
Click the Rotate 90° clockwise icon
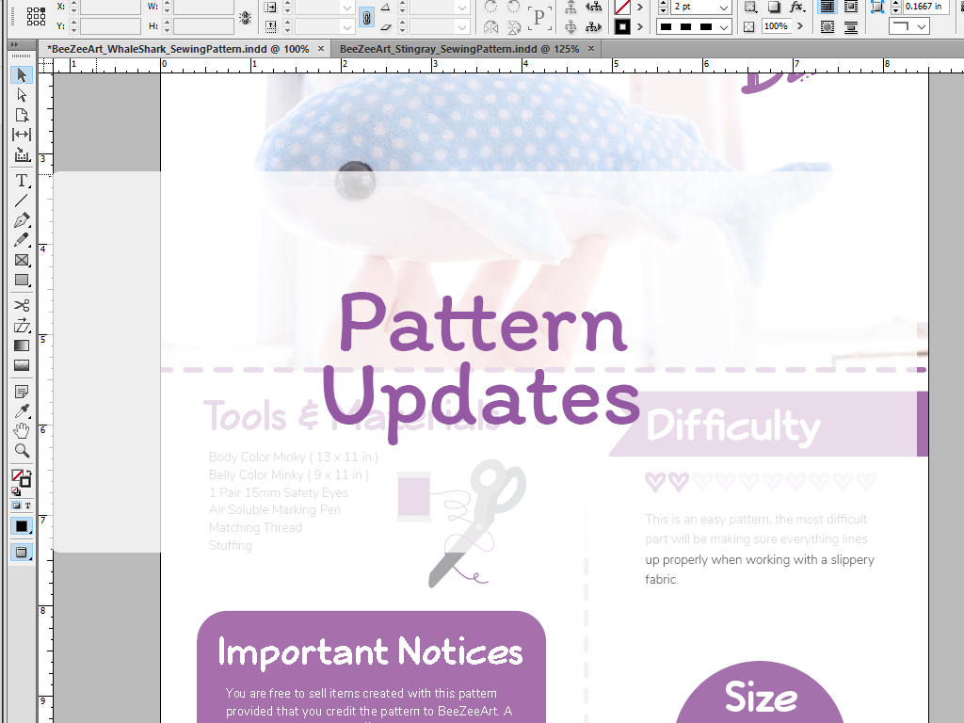(490, 7)
